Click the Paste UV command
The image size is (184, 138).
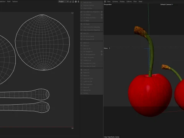(x=92, y=72)
